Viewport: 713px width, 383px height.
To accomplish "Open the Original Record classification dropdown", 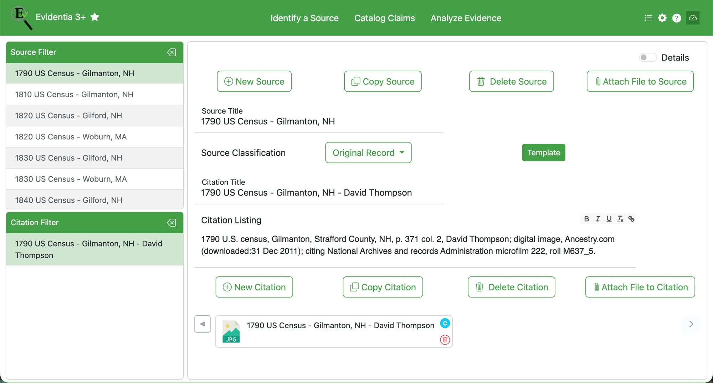I will coord(368,152).
